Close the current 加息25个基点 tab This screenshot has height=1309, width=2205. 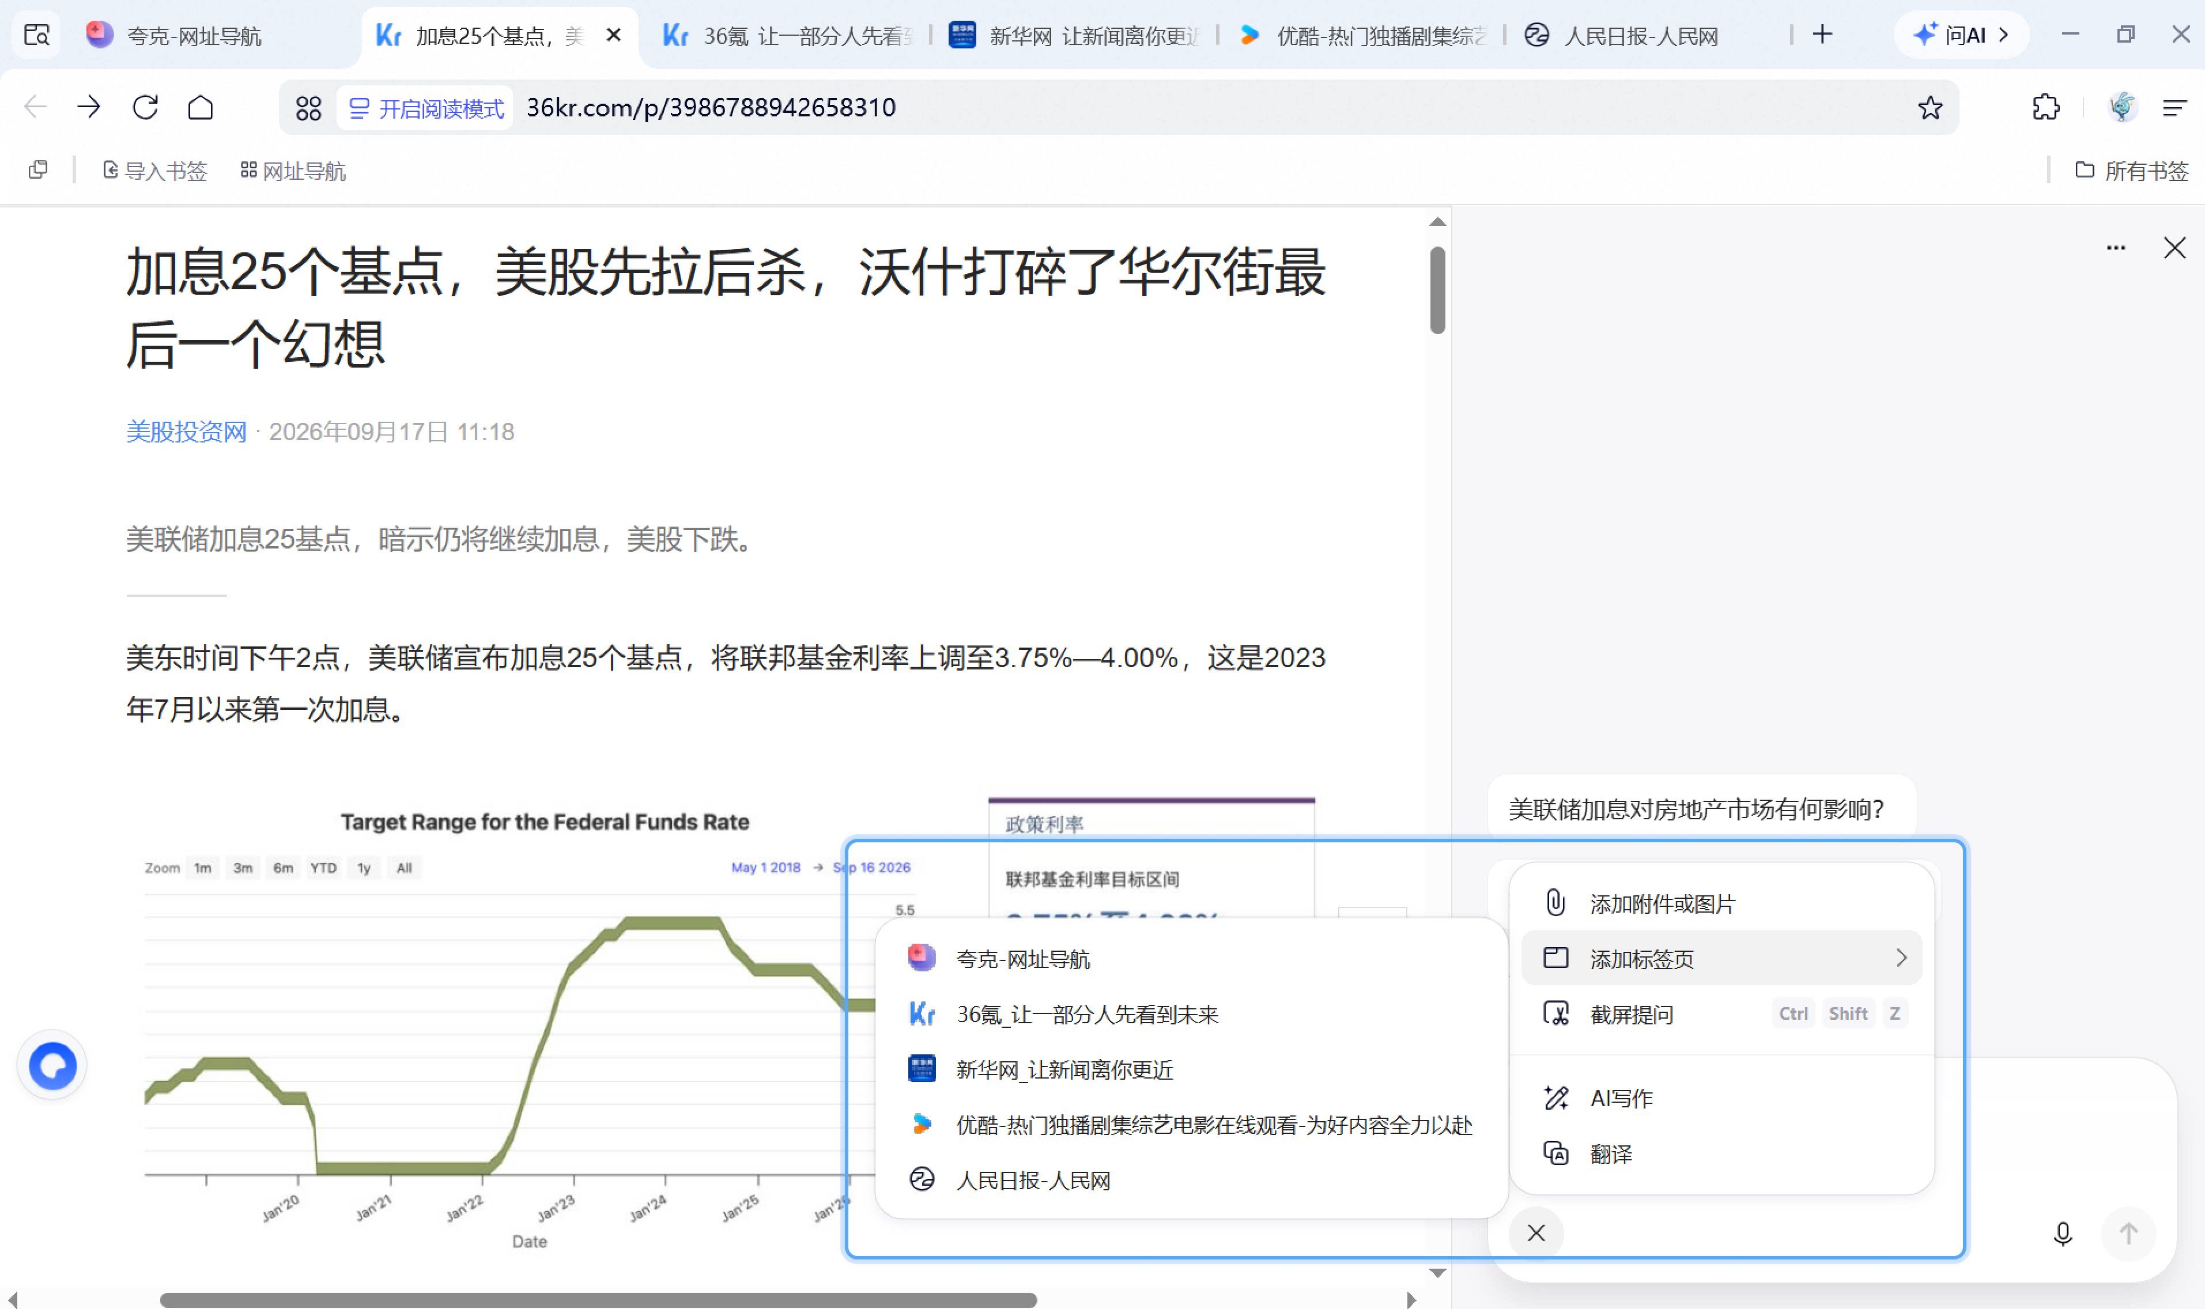pos(614,35)
